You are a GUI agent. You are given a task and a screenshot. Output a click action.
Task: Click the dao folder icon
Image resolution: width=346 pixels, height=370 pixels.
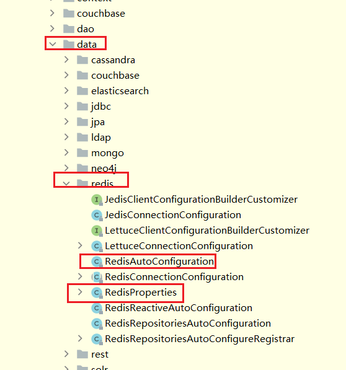pos(69,29)
